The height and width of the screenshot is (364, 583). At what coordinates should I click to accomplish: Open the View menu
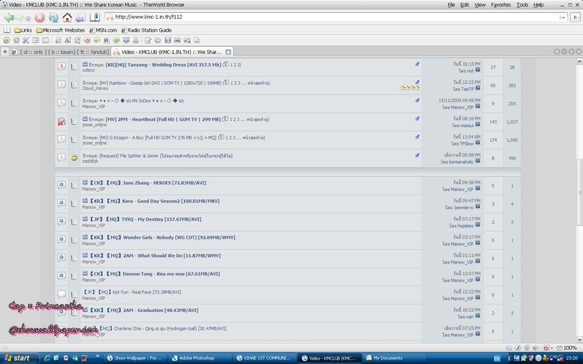(x=479, y=5)
